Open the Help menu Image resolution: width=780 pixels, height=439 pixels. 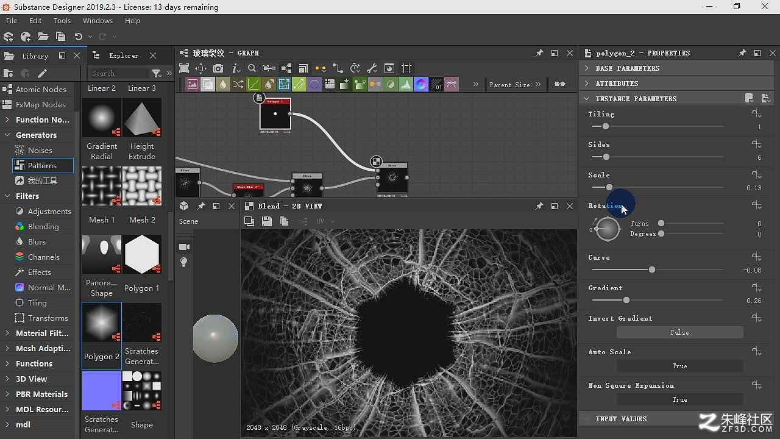point(132,21)
